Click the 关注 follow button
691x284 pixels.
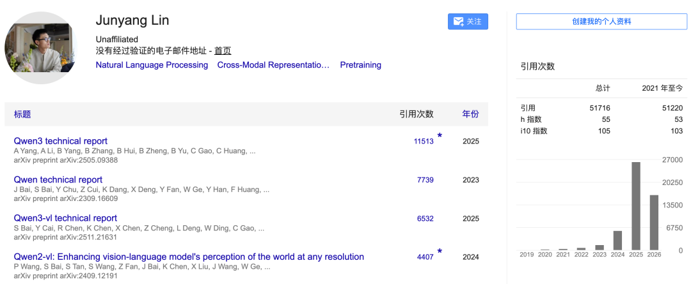(x=468, y=22)
